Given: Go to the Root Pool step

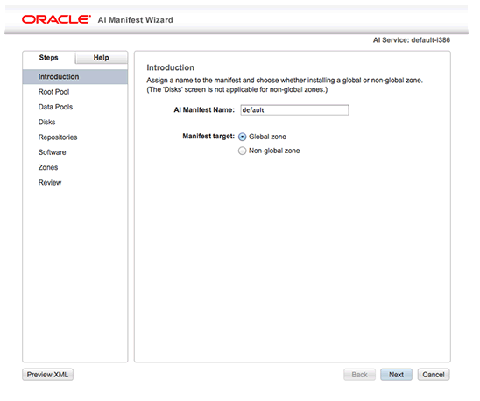Looking at the screenshot, I should click(54, 93).
